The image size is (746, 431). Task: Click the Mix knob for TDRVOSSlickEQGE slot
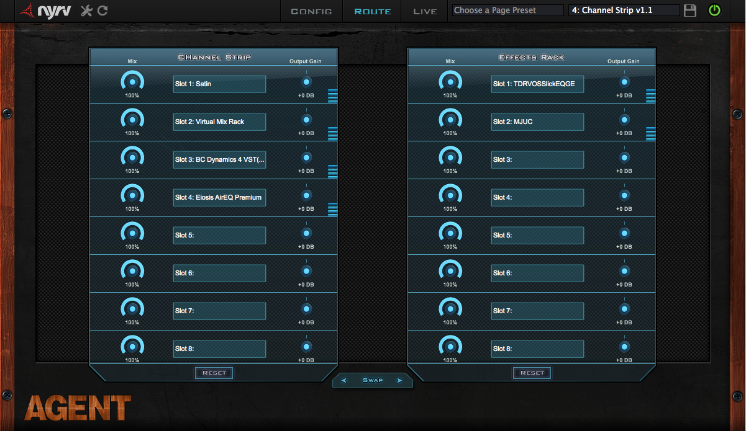pyautogui.click(x=450, y=82)
